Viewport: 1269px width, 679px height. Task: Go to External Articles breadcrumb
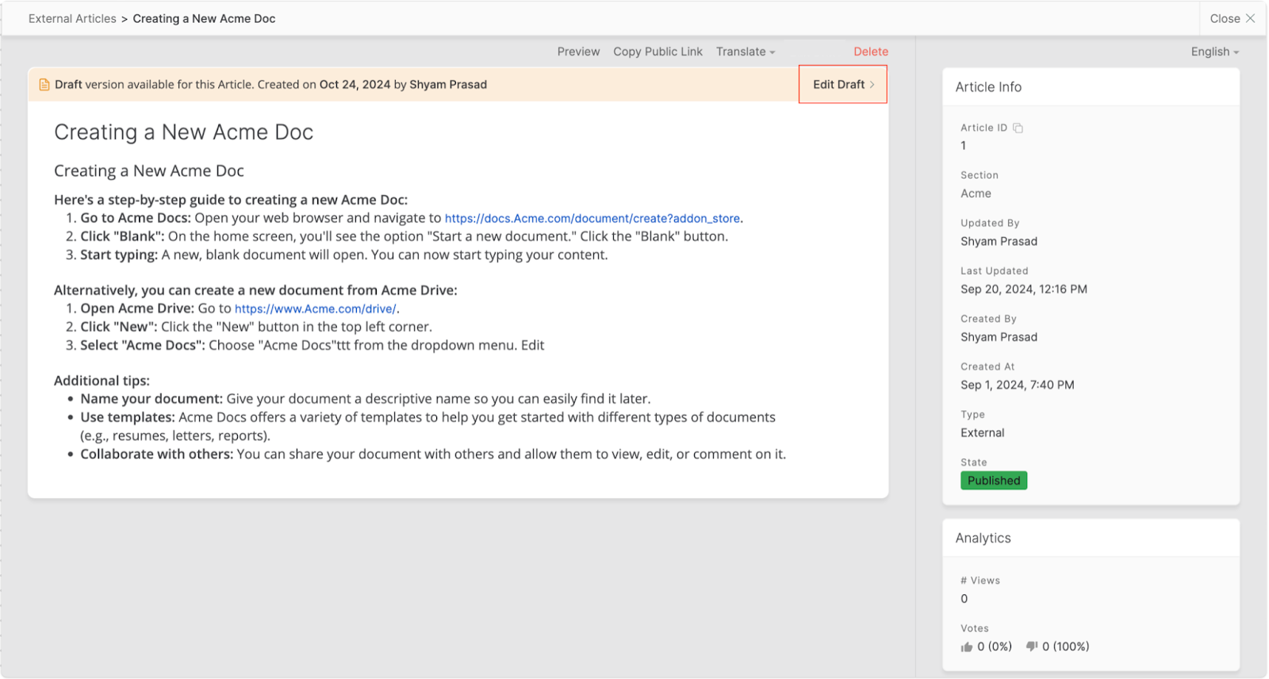click(72, 18)
